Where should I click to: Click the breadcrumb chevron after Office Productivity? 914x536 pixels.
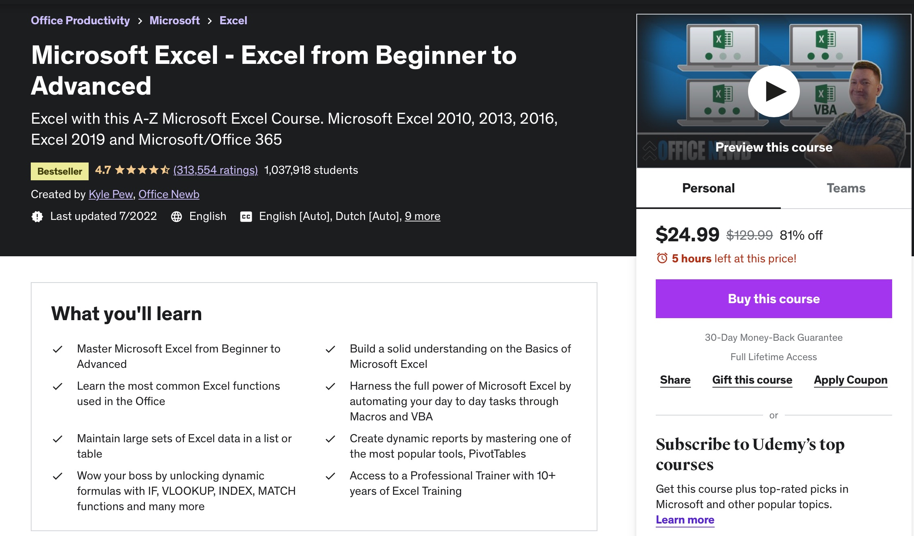140,21
